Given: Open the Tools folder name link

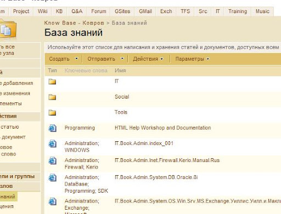Looking at the screenshot, I should (x=121, y=112).
